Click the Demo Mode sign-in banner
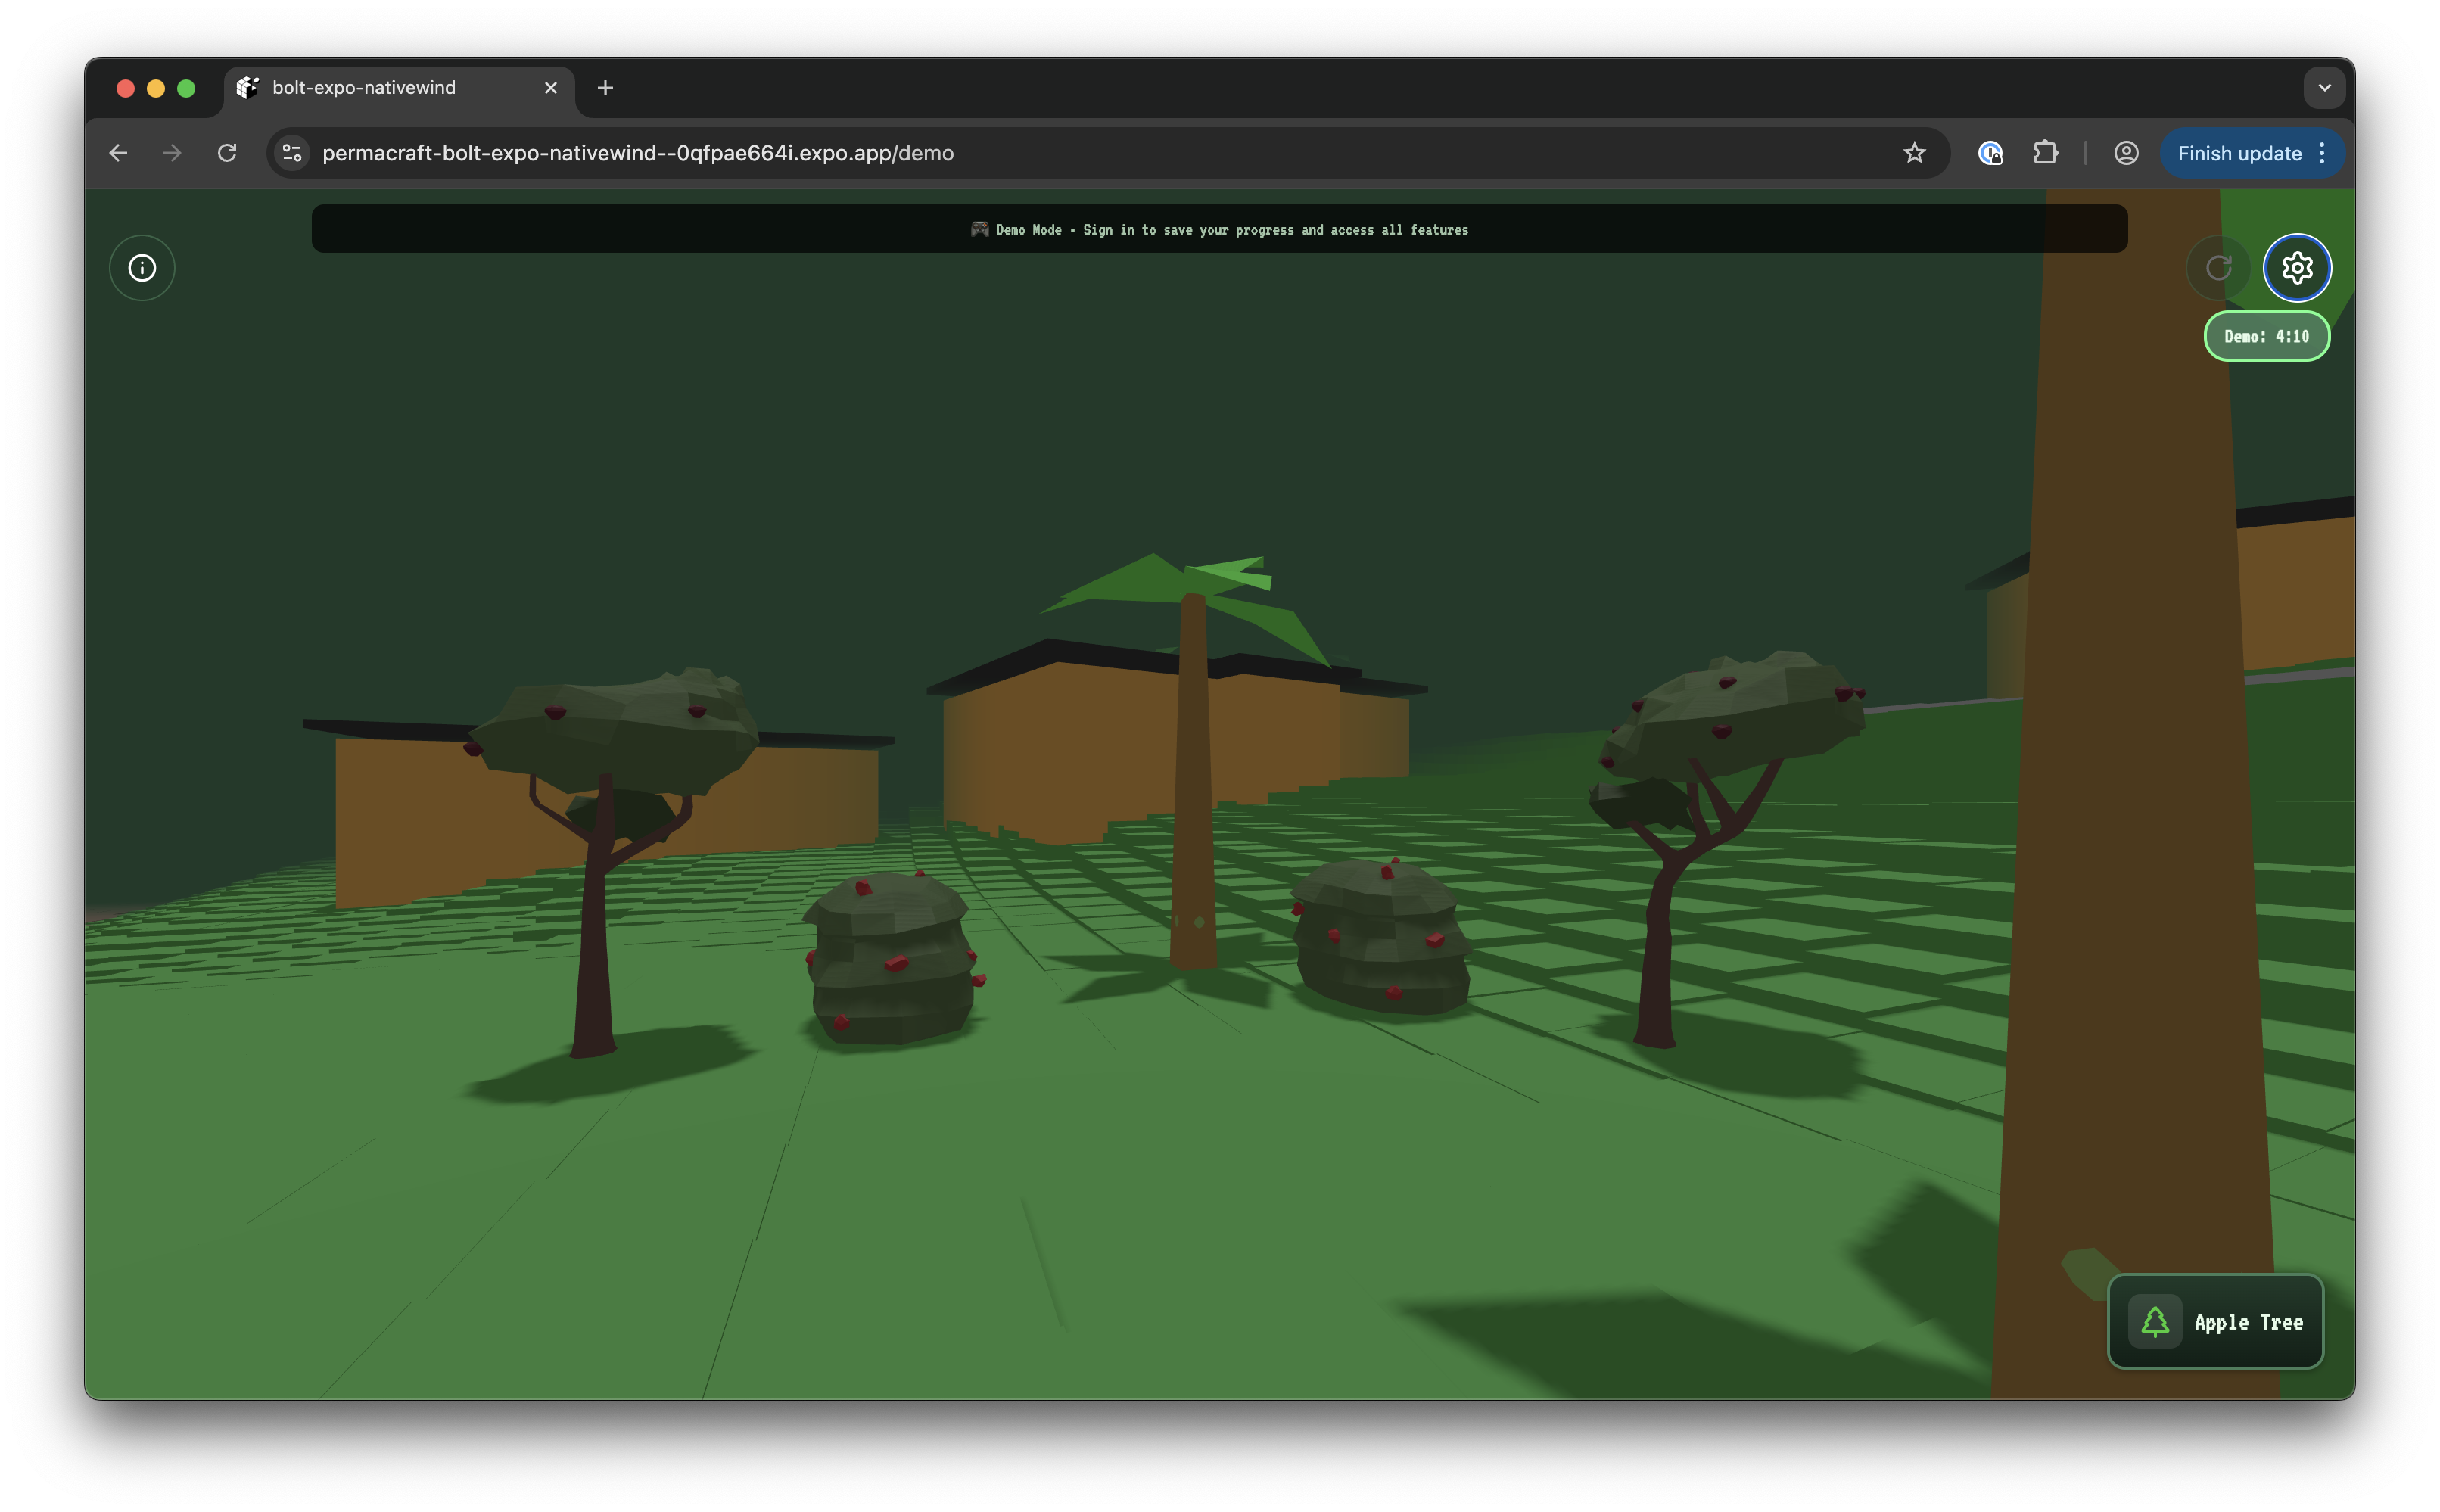 tap(1219, 229)
